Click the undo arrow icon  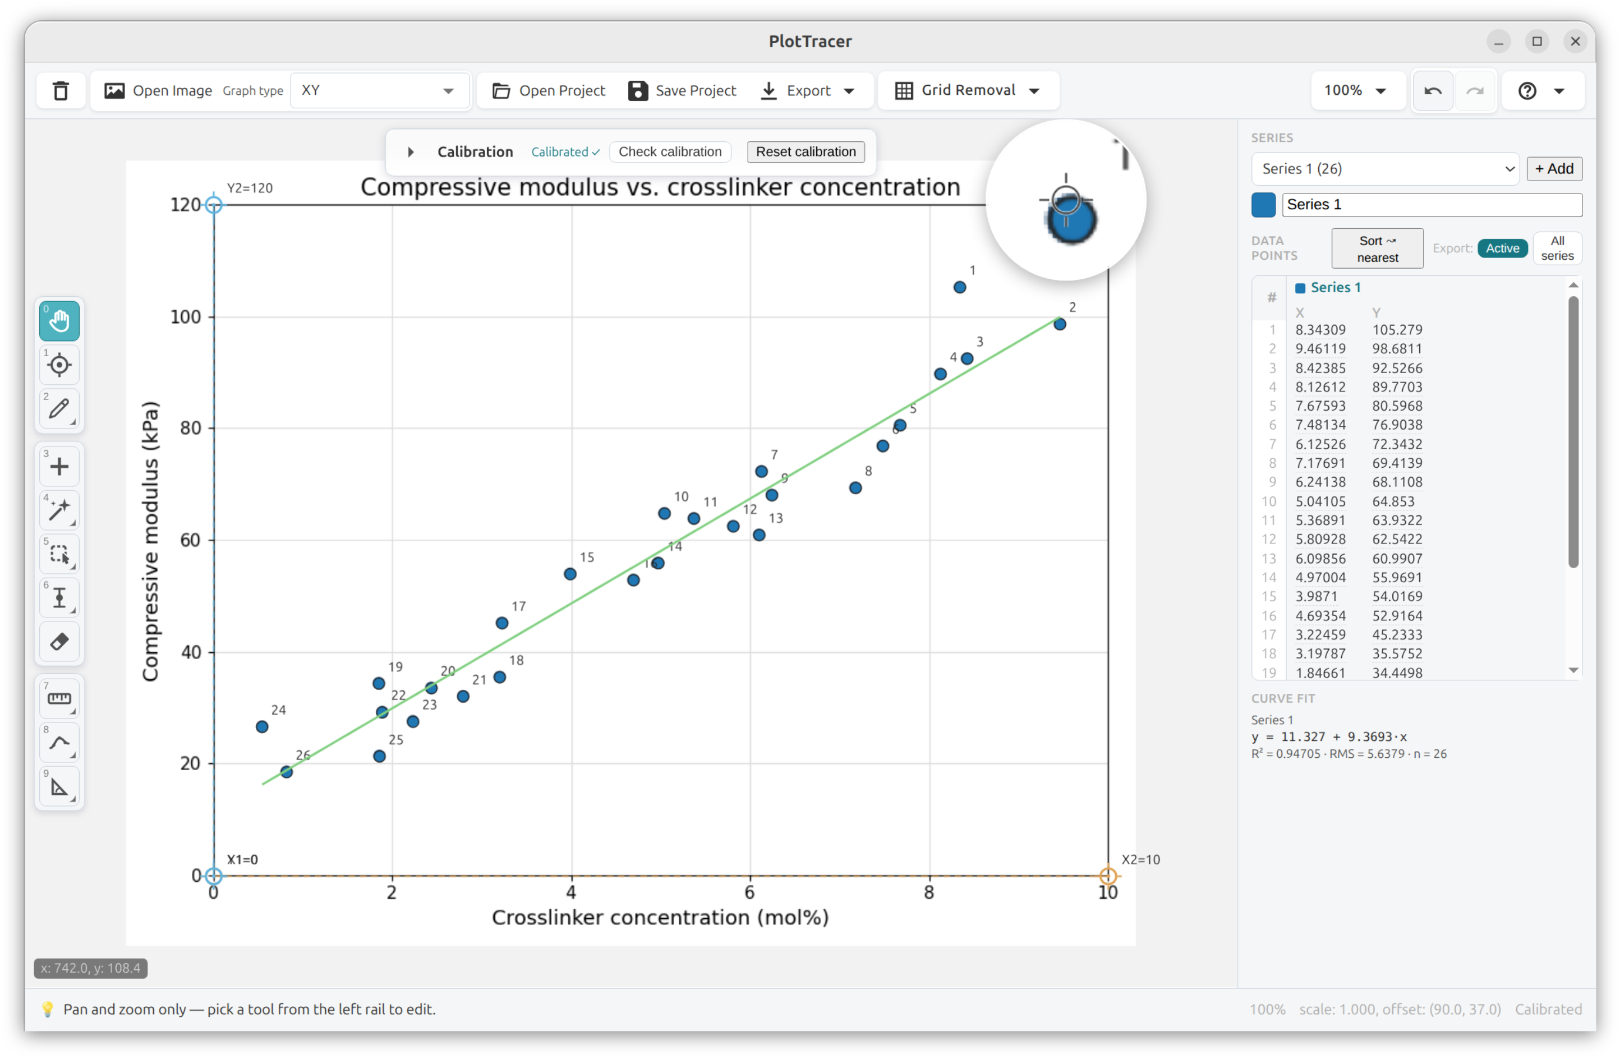tap(1433, 90)
